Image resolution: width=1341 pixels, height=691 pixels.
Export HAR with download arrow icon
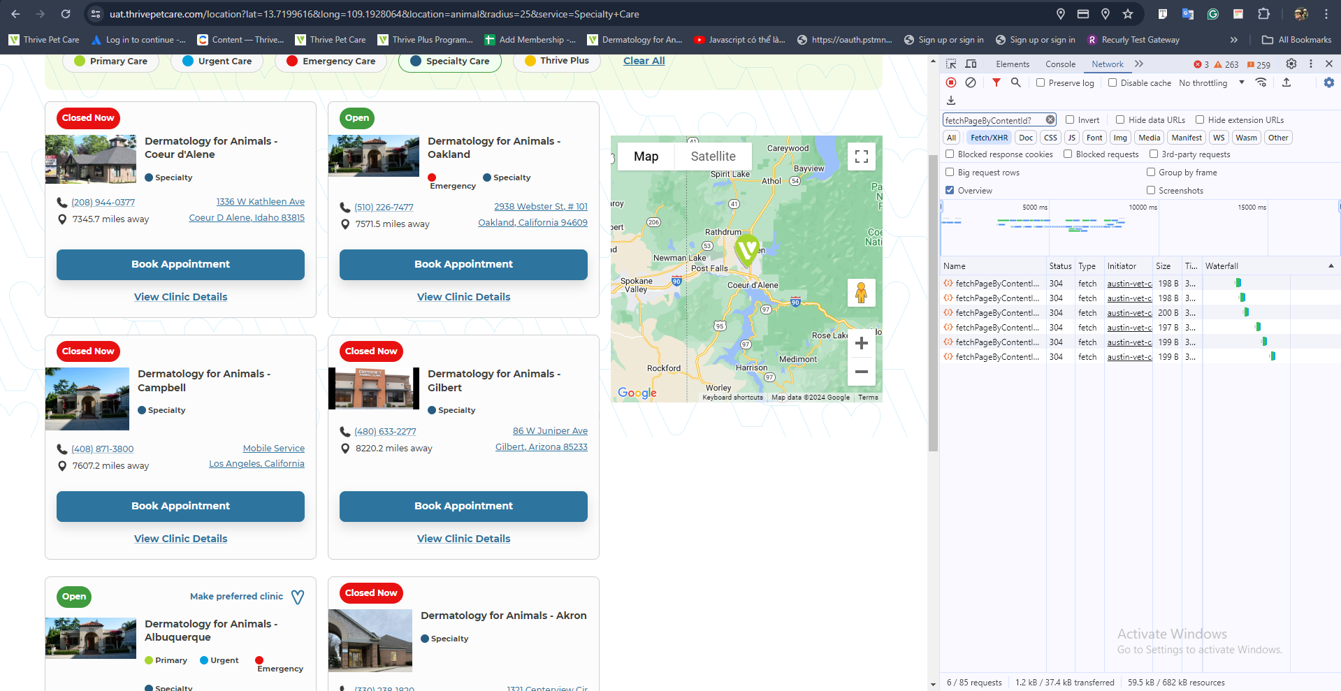(951, 101)
